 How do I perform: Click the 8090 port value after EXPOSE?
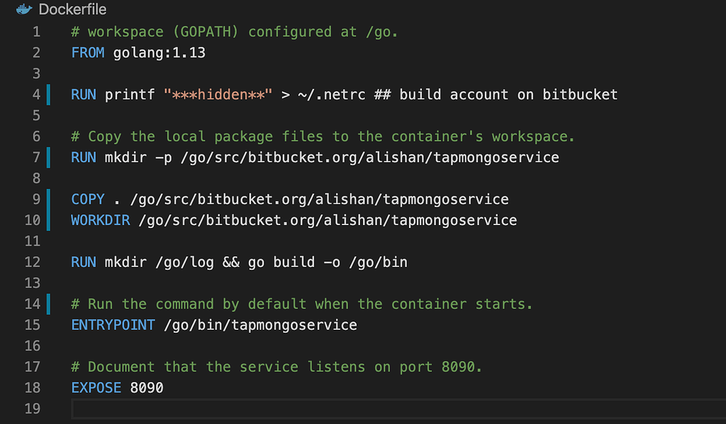point(147,387)
